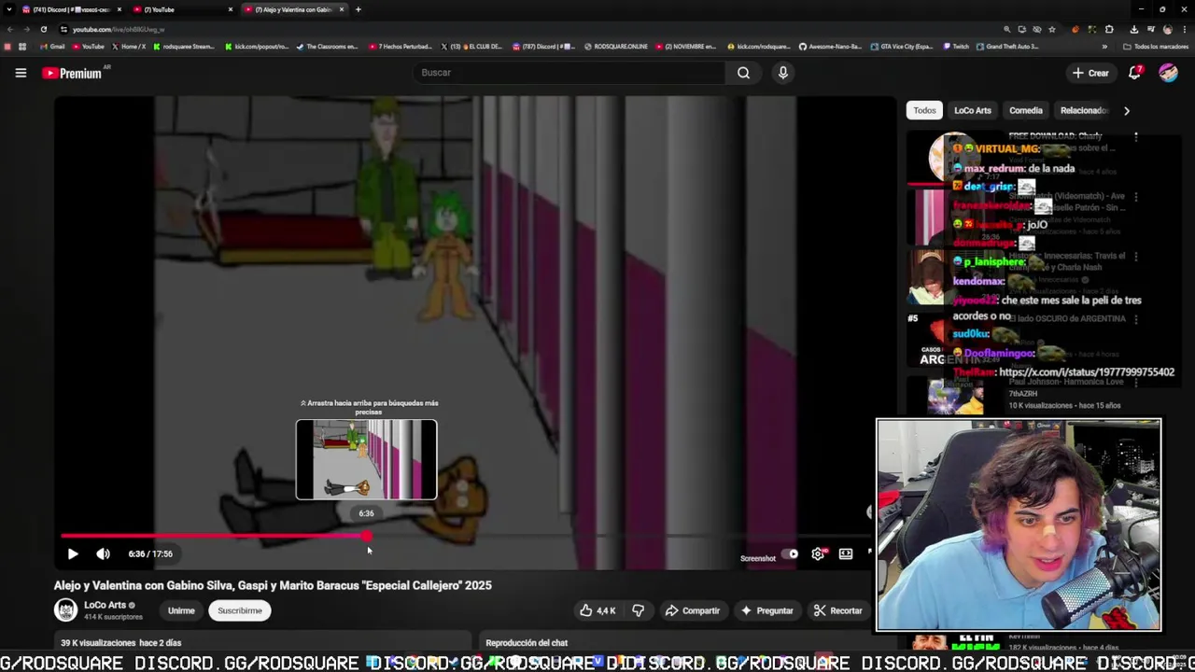Image resolution: width=1195 pixels, height=672 pixels.
Task: Show hidden bookmarks overflow chevron
Action: pos(1104,47)
